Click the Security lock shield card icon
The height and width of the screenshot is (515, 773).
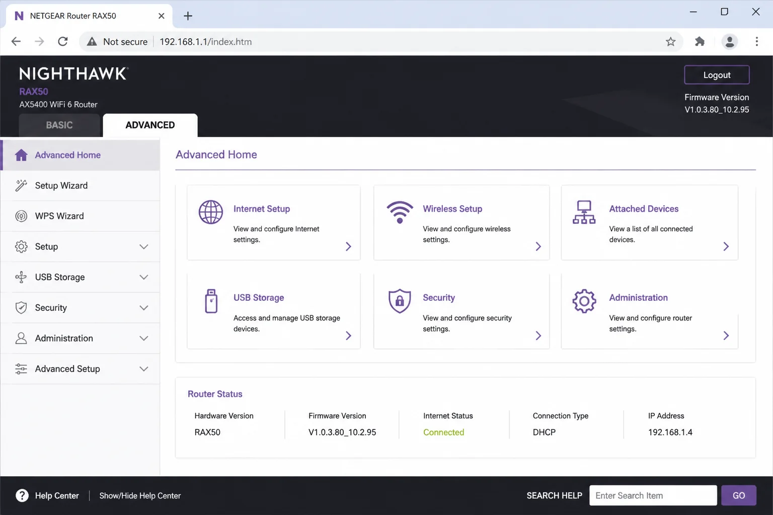(x=400, y=301)
